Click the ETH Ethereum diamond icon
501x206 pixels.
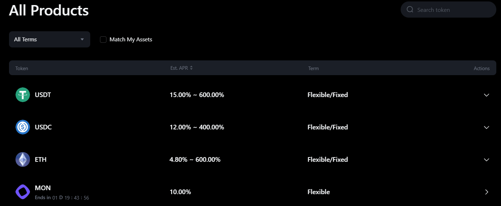tap(23, 160)
